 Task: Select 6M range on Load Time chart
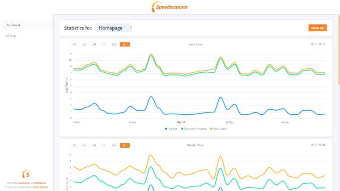click(x=94, y=44)
